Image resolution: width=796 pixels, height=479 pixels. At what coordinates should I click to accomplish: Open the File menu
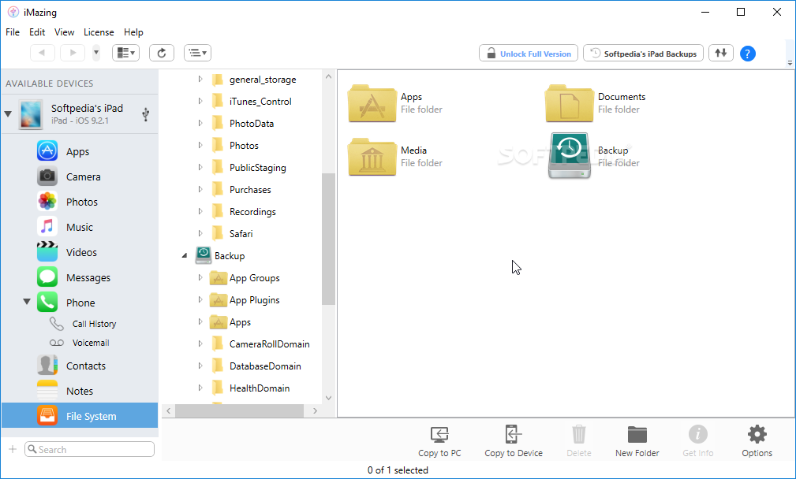tap(13, 32)
